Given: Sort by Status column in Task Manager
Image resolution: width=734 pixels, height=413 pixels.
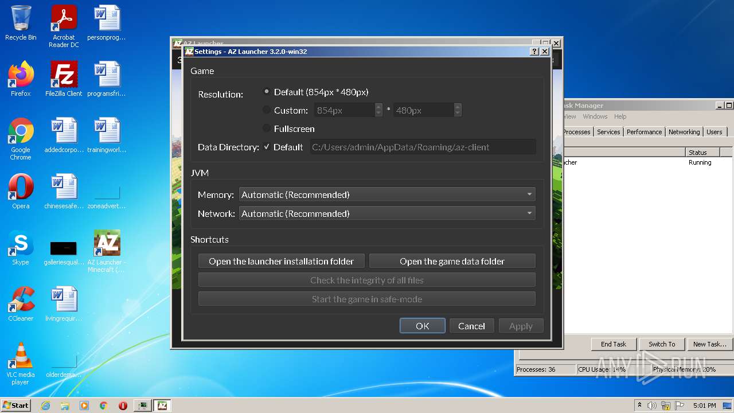Looking at the screenshot, I should pyautogui.click(x=702, y=153).
